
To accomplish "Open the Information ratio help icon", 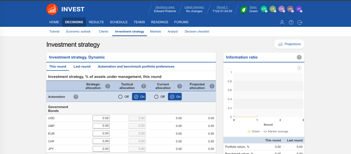I will (x=299, y=57).
